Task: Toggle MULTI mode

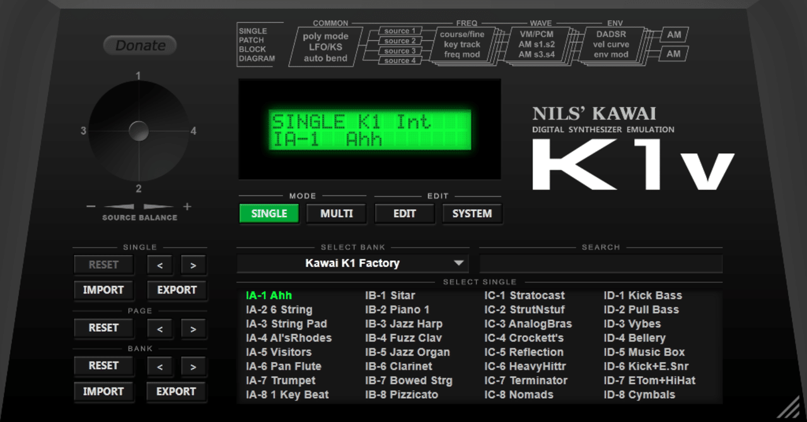Action: [336, 214]
